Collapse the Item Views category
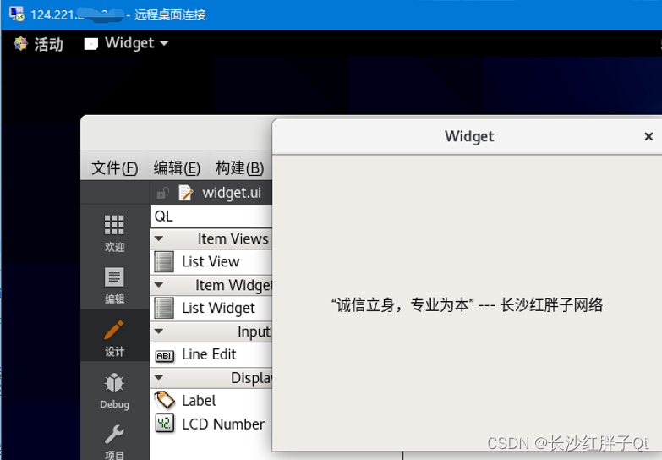Screen dimensions: 662x460 (x=159, y=238)
